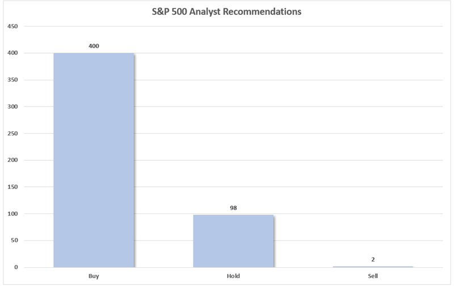This screenshot has width=454, height=287.
Task: Click the 100 vertical axis label
Action: (12, 214)
